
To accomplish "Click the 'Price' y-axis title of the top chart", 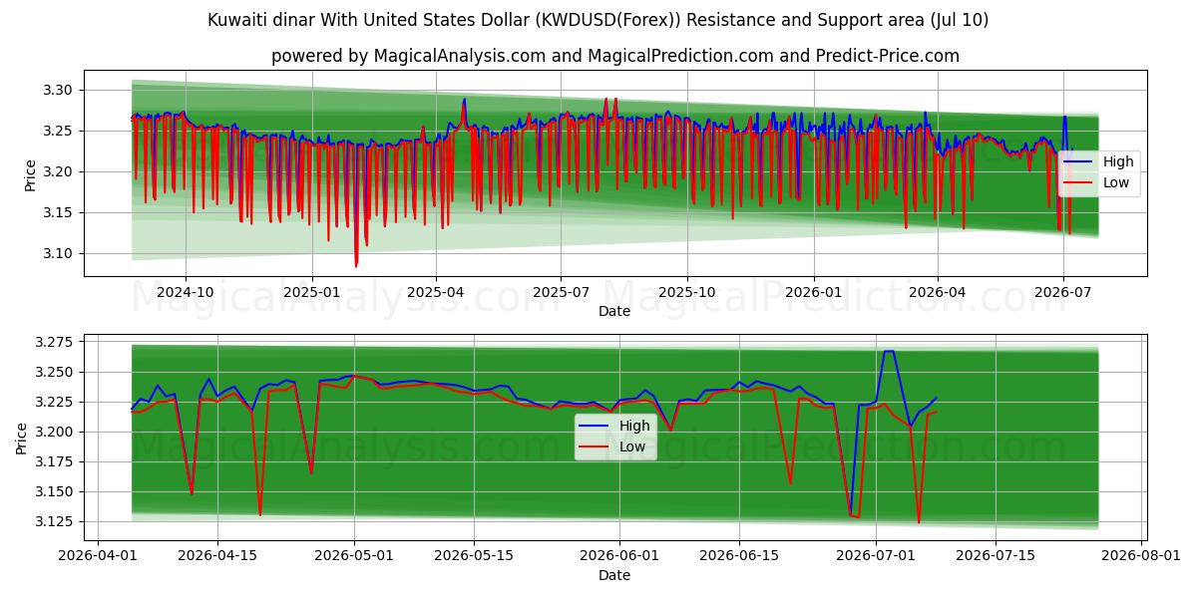I will (x=31, y=174).
